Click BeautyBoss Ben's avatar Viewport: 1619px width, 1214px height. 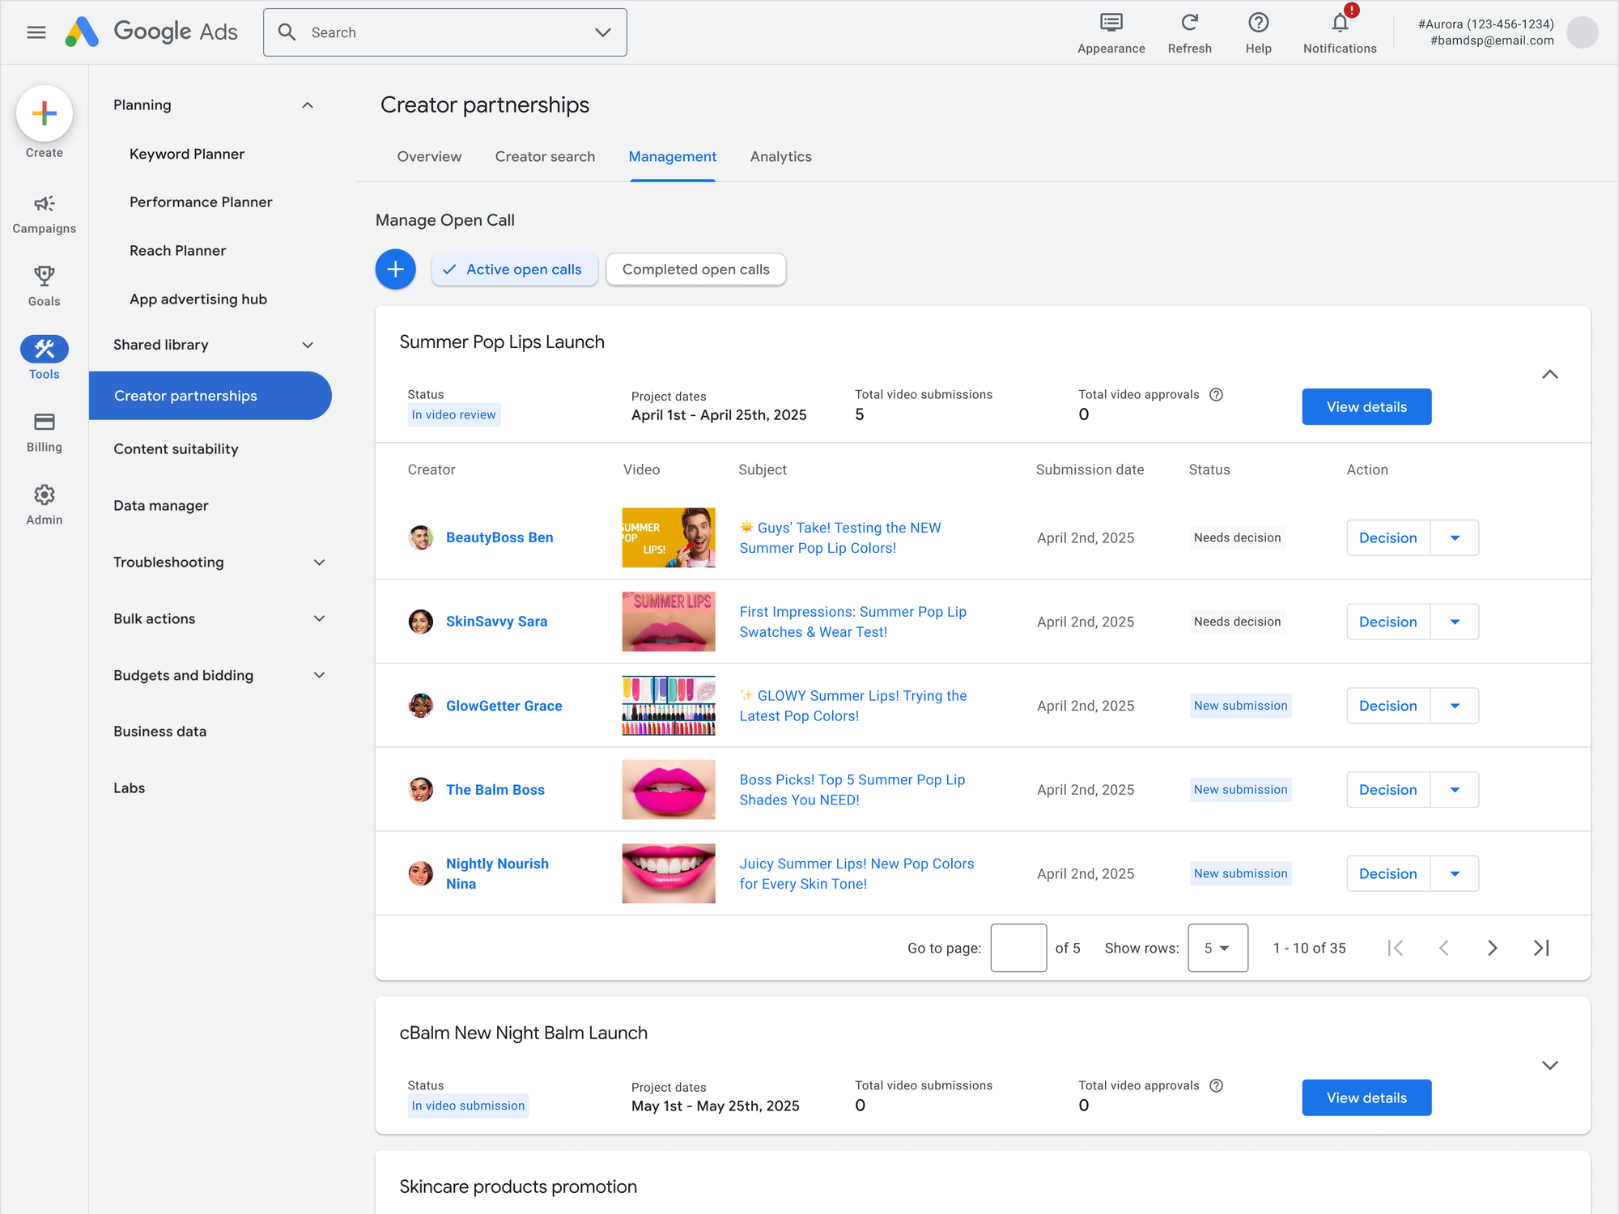coord(421,537)
